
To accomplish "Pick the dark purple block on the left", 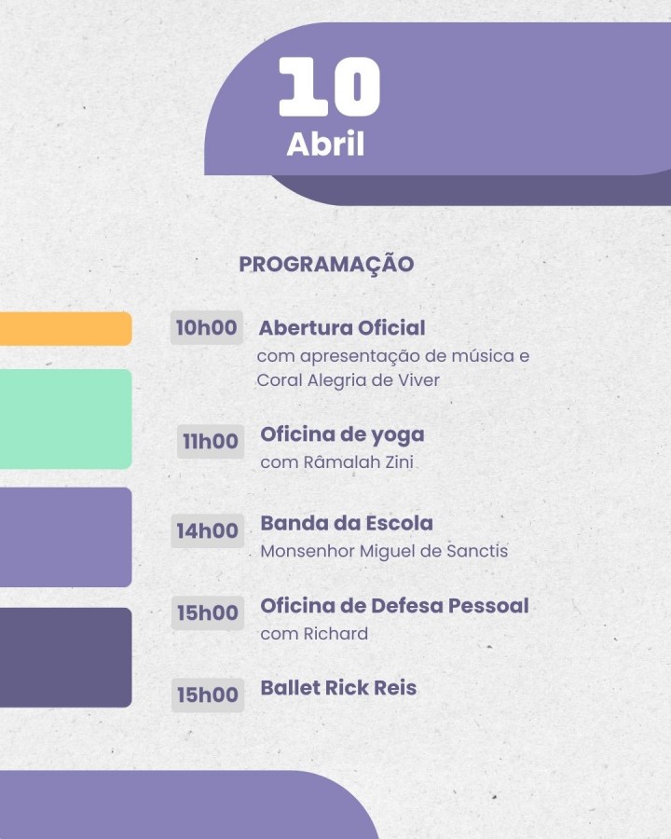I will [x=65, y=657].
